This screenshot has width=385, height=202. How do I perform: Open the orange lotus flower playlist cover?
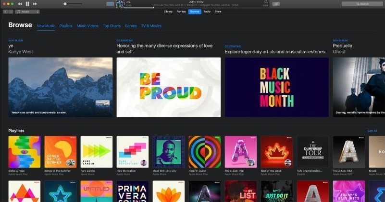pyautogui.click(x=169, y=191)
